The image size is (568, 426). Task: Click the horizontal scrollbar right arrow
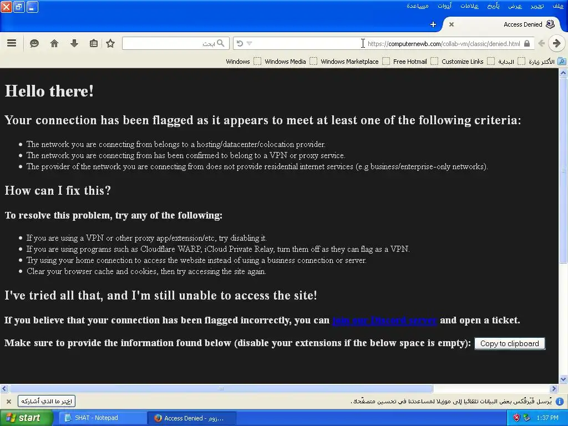click(x=554, y=389)
